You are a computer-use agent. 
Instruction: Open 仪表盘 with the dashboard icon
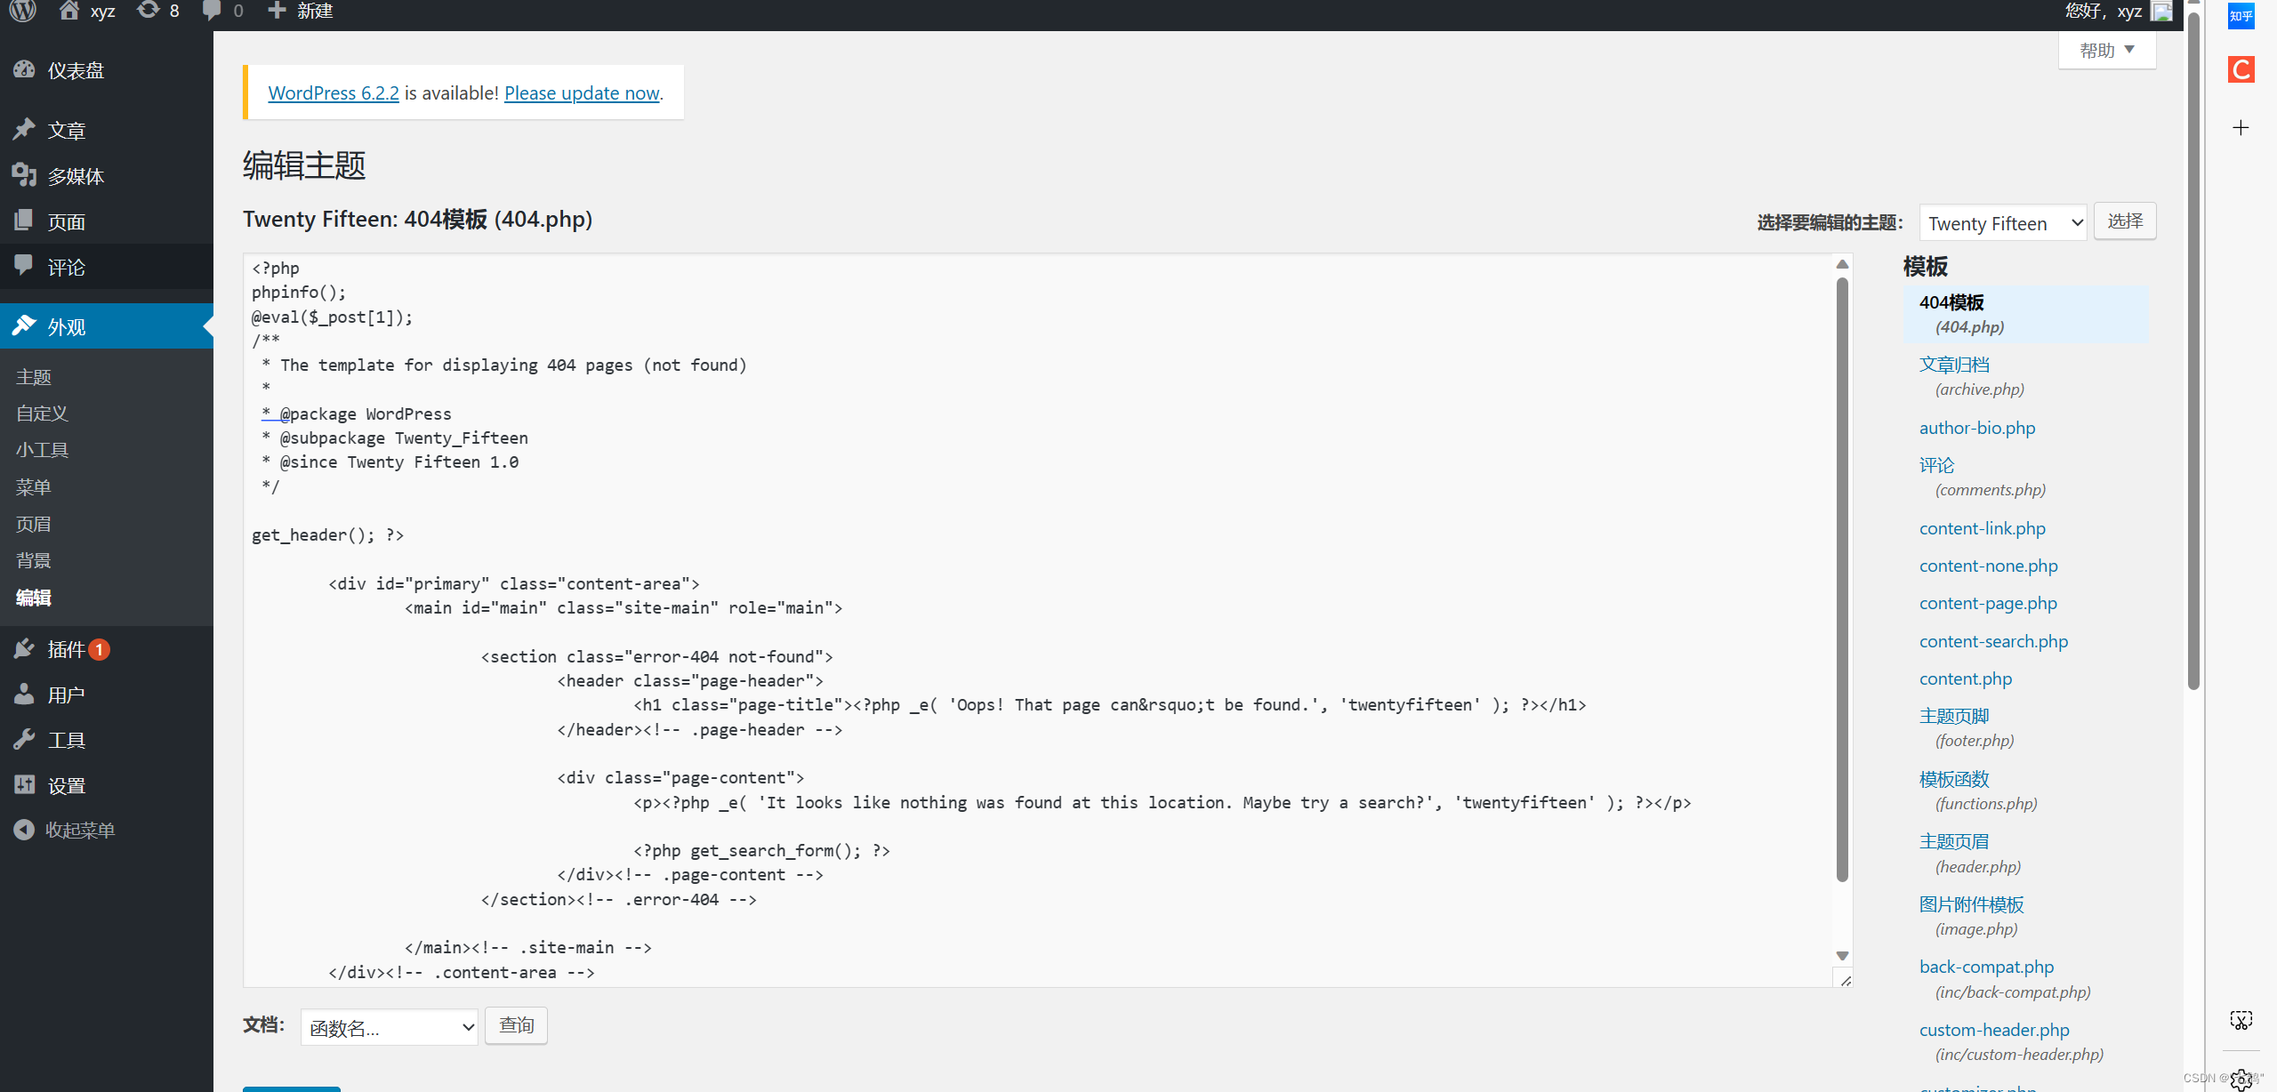click(x=24, y=69)
